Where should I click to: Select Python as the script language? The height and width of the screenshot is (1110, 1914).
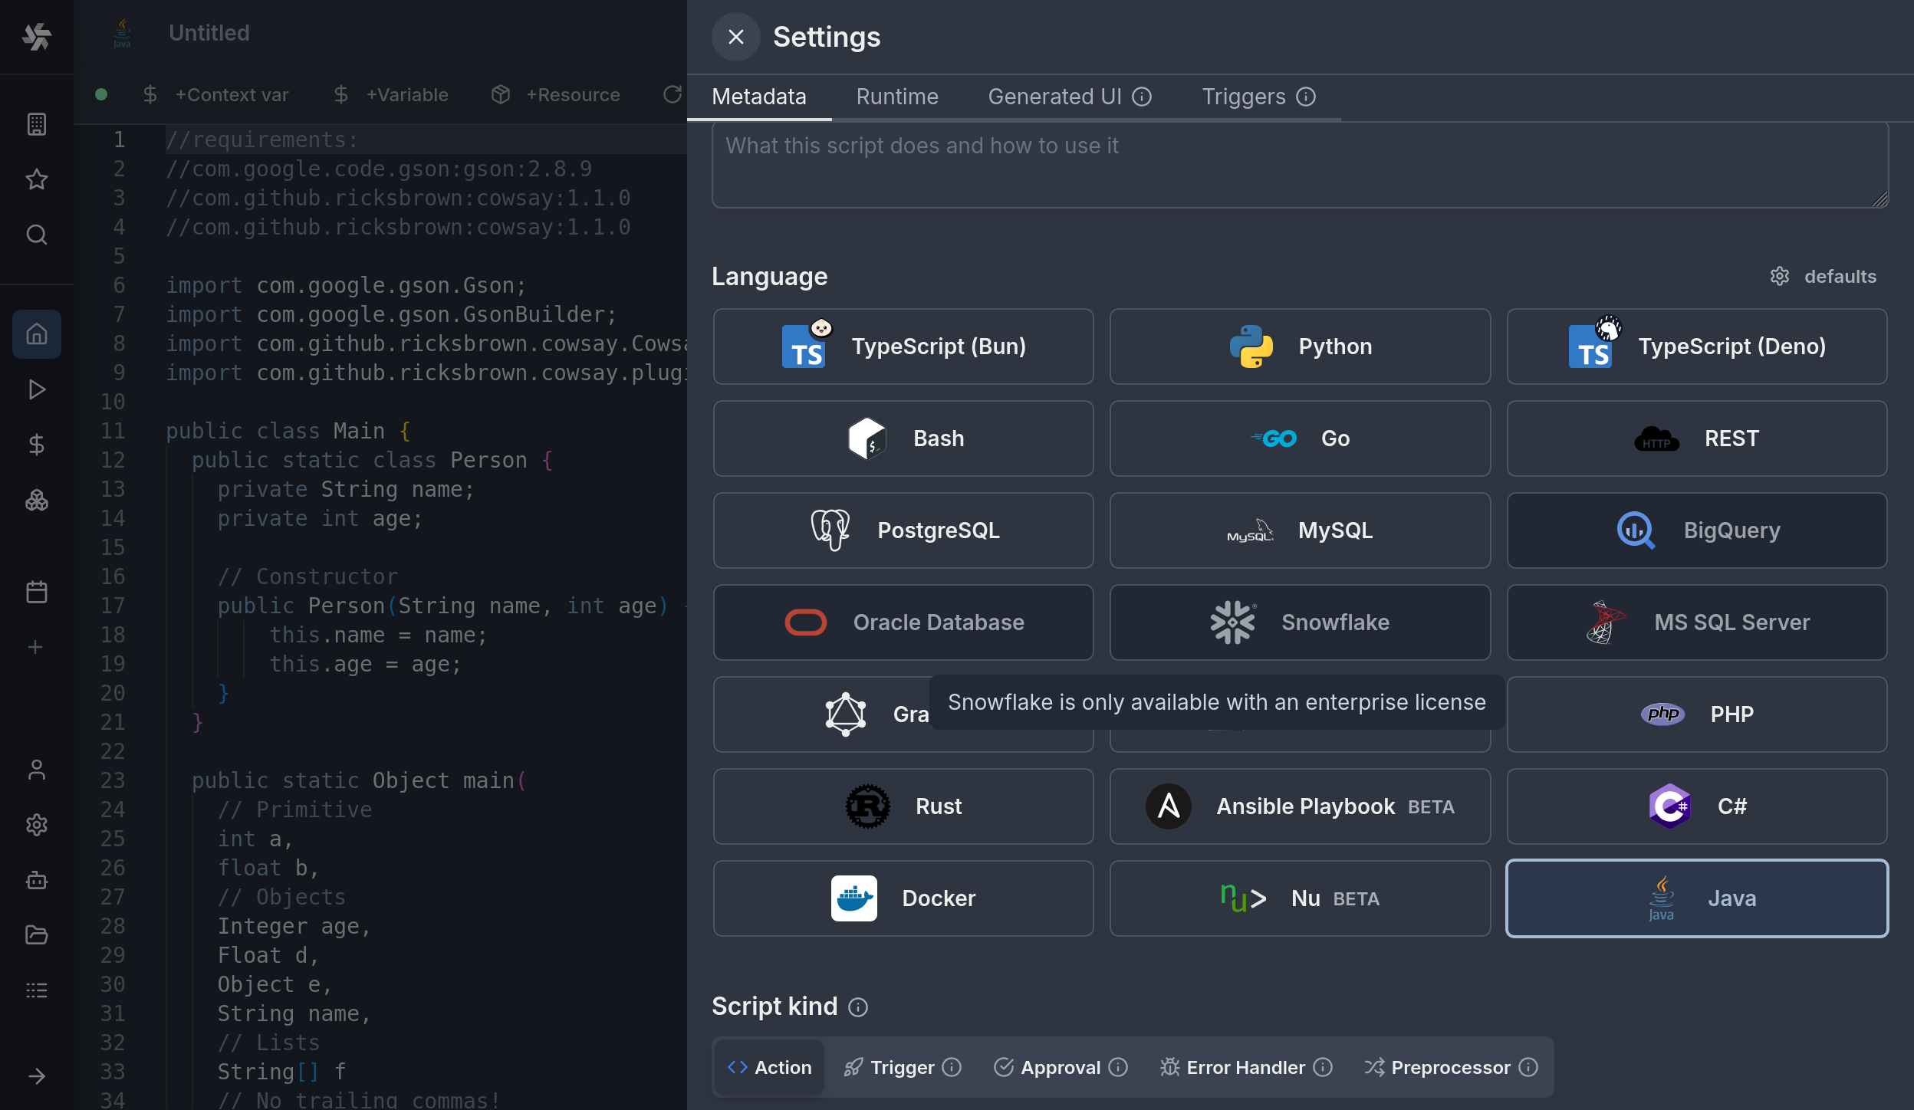[x=1300, y=346]
